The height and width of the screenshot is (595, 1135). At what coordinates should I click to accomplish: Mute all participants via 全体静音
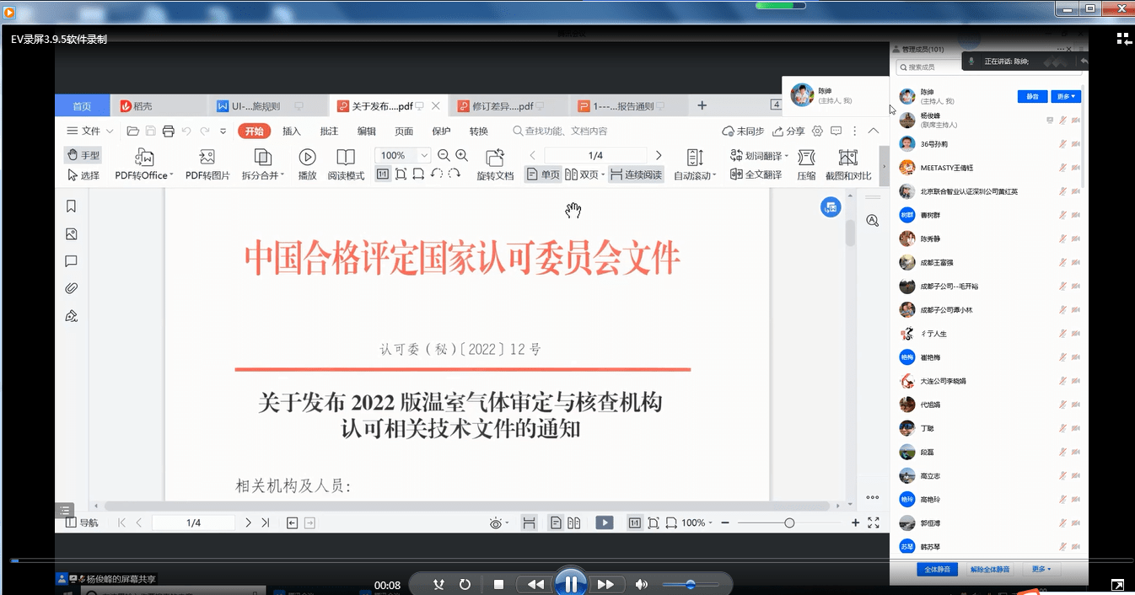click(937, 569)
